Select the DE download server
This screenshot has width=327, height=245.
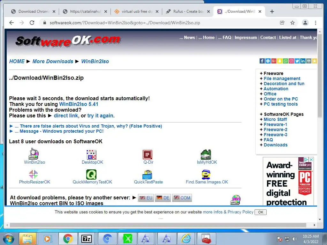click(163, 198)
